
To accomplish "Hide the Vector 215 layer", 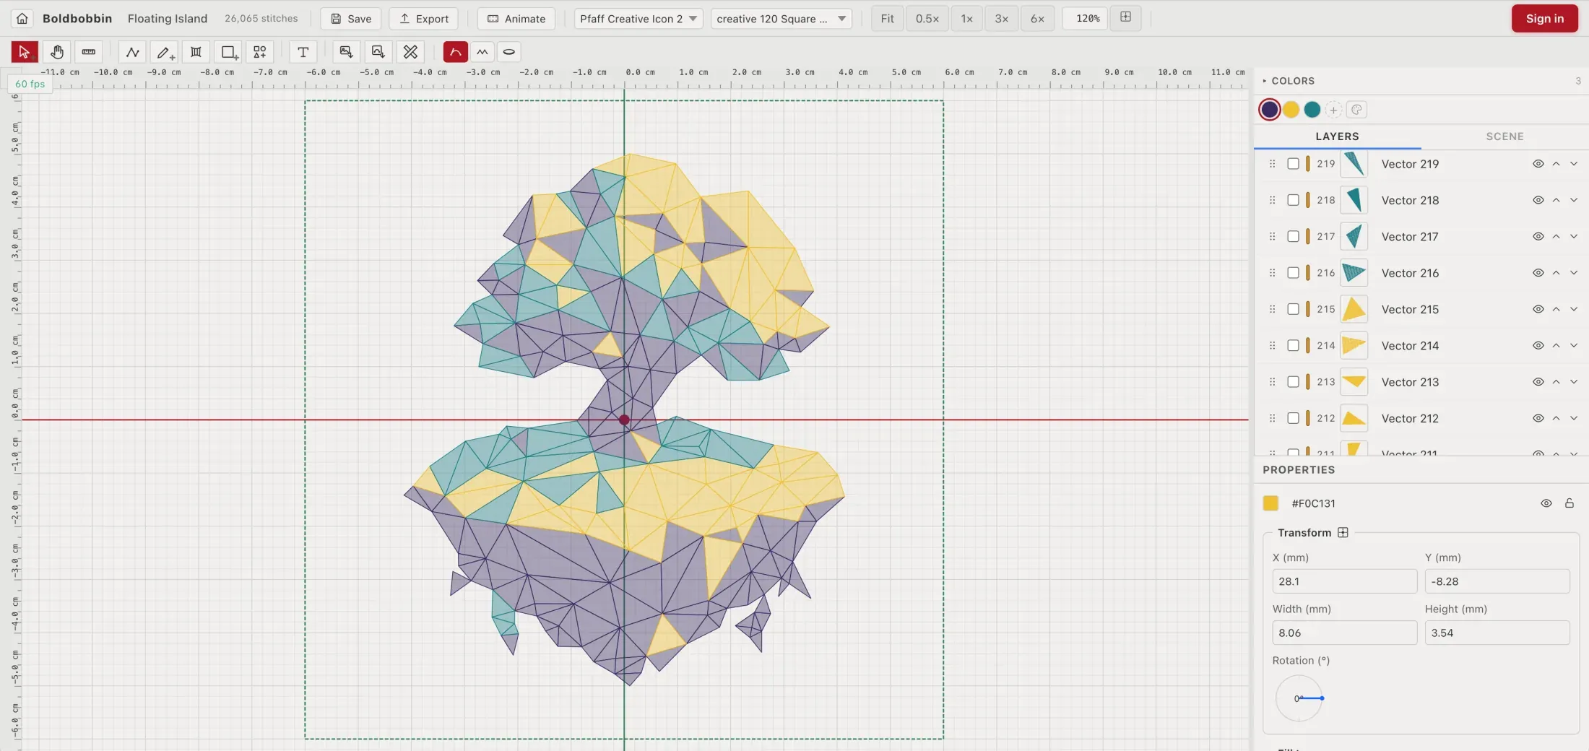I will 1538,309.
